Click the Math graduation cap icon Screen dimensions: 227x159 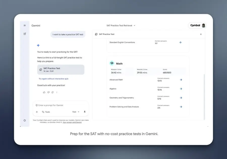tap(112, 63)
